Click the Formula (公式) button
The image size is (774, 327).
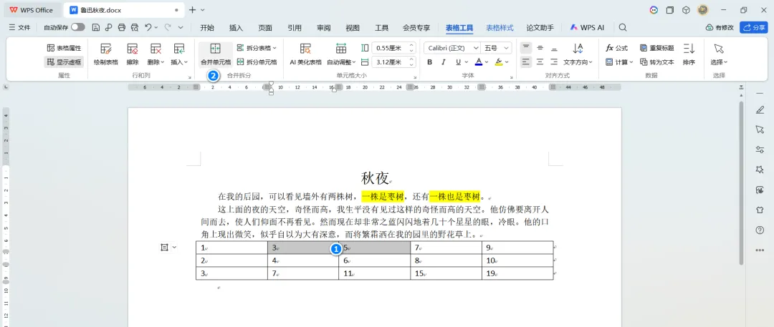click(616, 48)
